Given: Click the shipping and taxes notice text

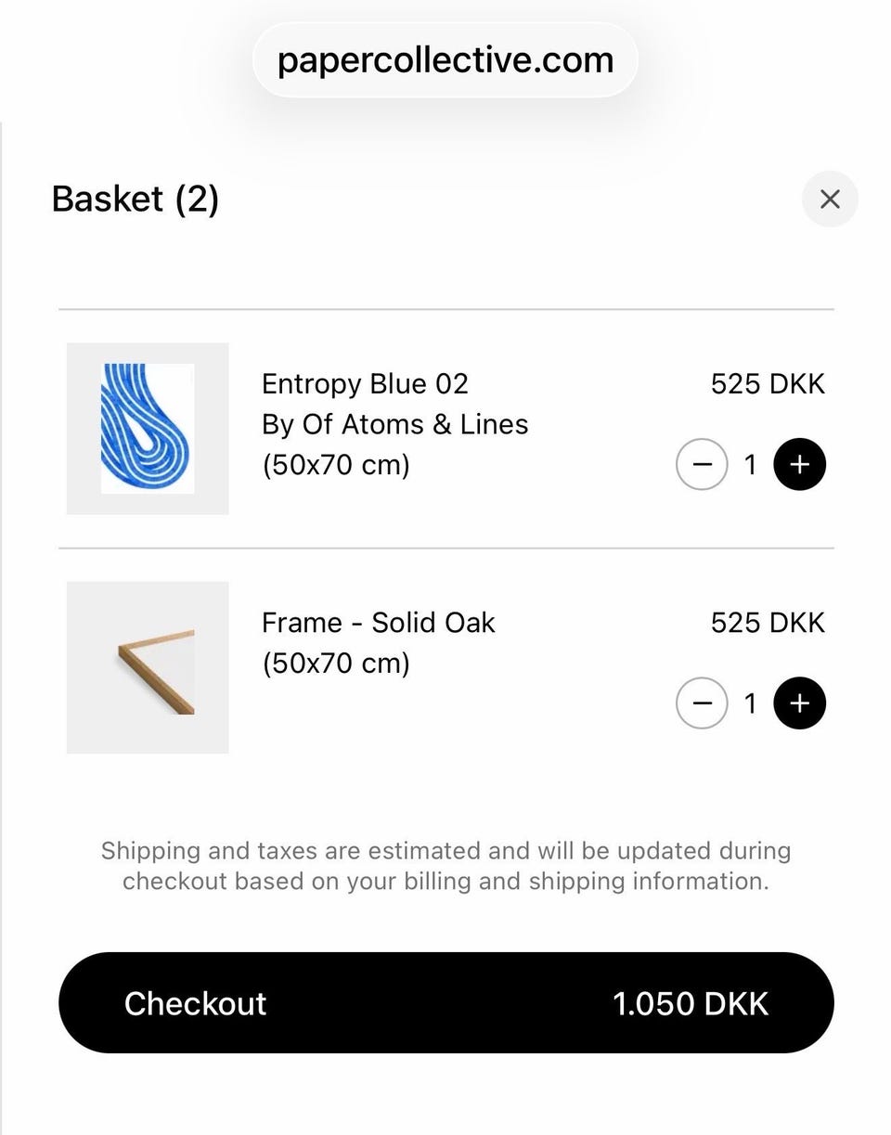Looking at the screenshot, I should [x=446, y=866].
